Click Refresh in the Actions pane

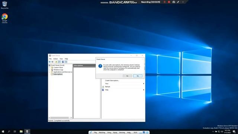pyautogui.click(x=107, y=87)
